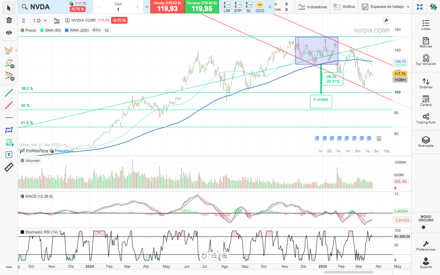Open chart wrench settings icon

click(x=386, y=20)
